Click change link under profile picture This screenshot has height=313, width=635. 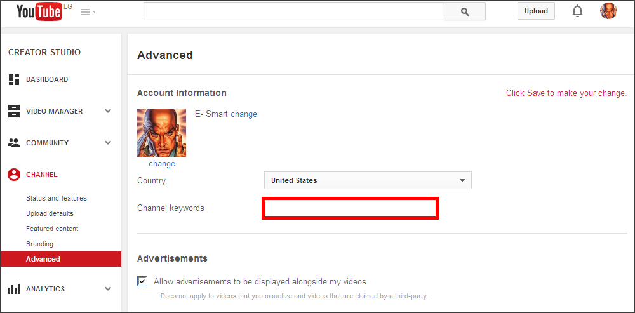pyautogui.click(x=162, y=164)
